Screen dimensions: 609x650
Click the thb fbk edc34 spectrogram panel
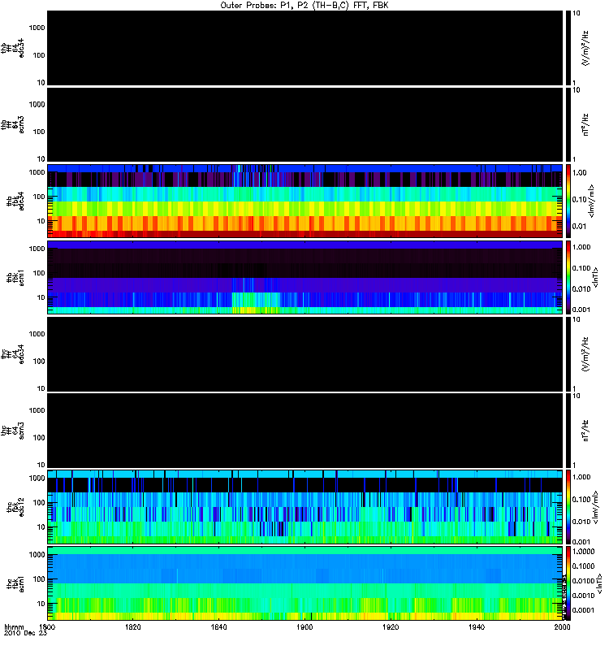[305, 201]
